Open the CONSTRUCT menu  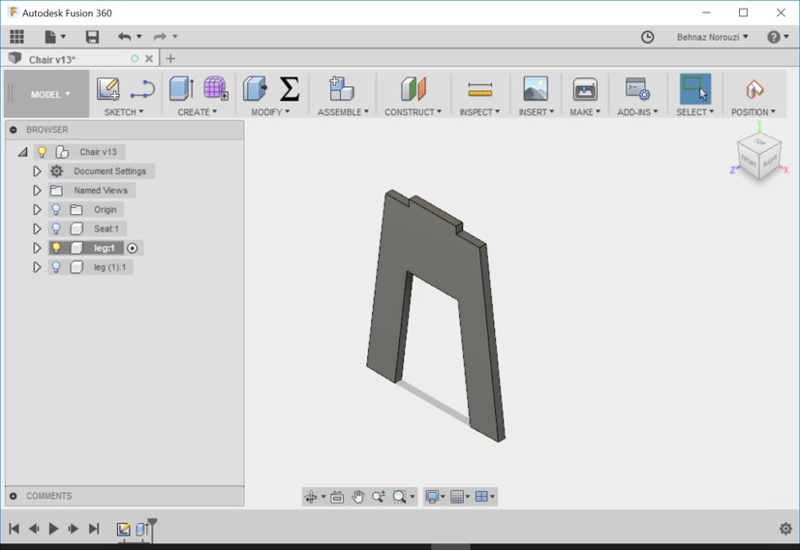[413, 111]
